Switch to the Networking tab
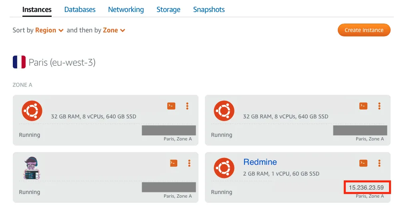This screenshot has width=397, height=208. click(x=126, y=10)
